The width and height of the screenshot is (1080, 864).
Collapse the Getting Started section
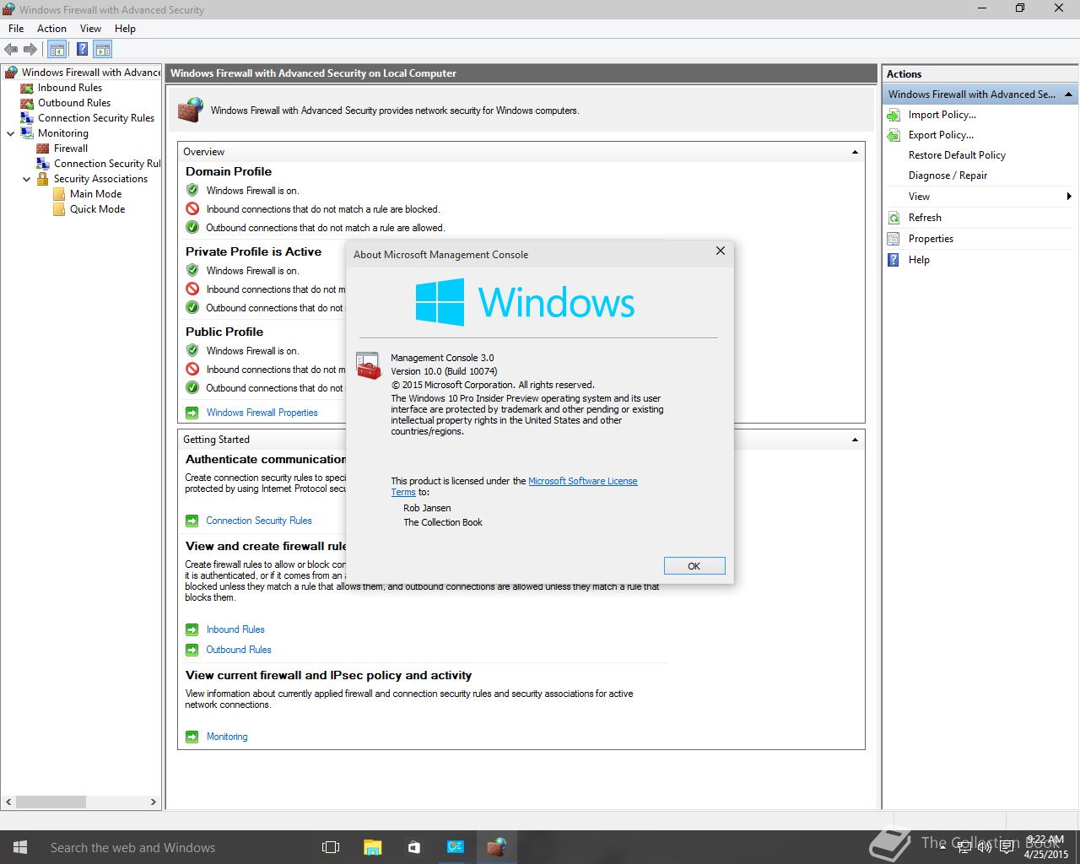[x=855, y=440]
